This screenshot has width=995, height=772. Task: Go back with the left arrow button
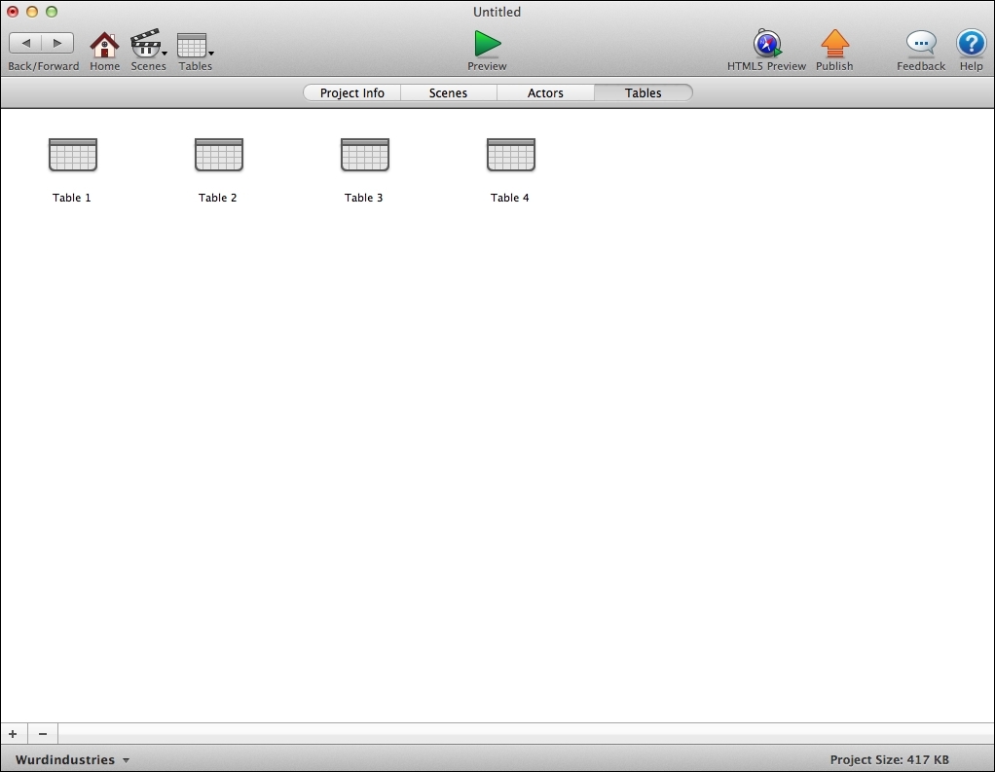[x=25, y=43]
